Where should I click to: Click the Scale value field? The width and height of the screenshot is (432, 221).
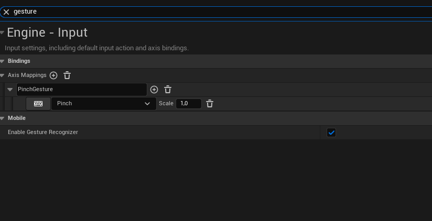pyautogui.click(x=188, y=104)
